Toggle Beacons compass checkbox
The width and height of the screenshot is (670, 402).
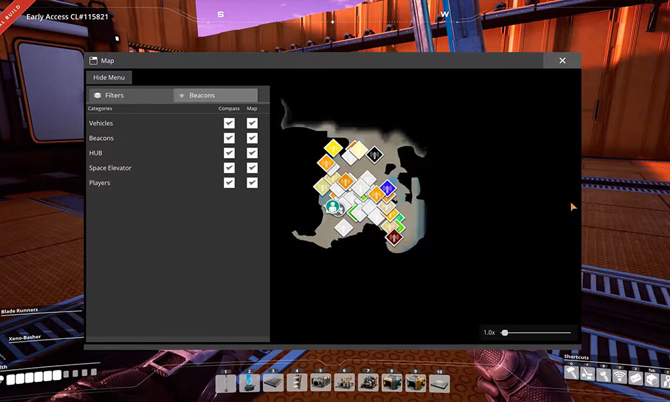(229, 138)
